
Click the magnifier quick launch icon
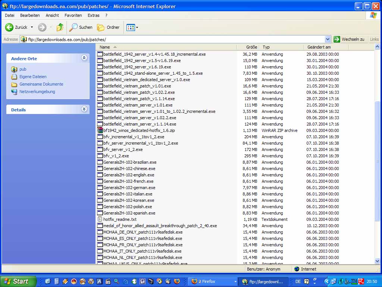click(116, 281)
